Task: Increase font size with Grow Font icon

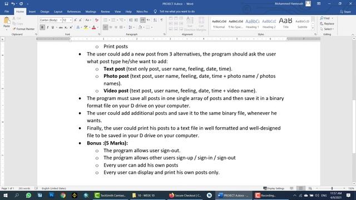Action: tap(76, 20)
